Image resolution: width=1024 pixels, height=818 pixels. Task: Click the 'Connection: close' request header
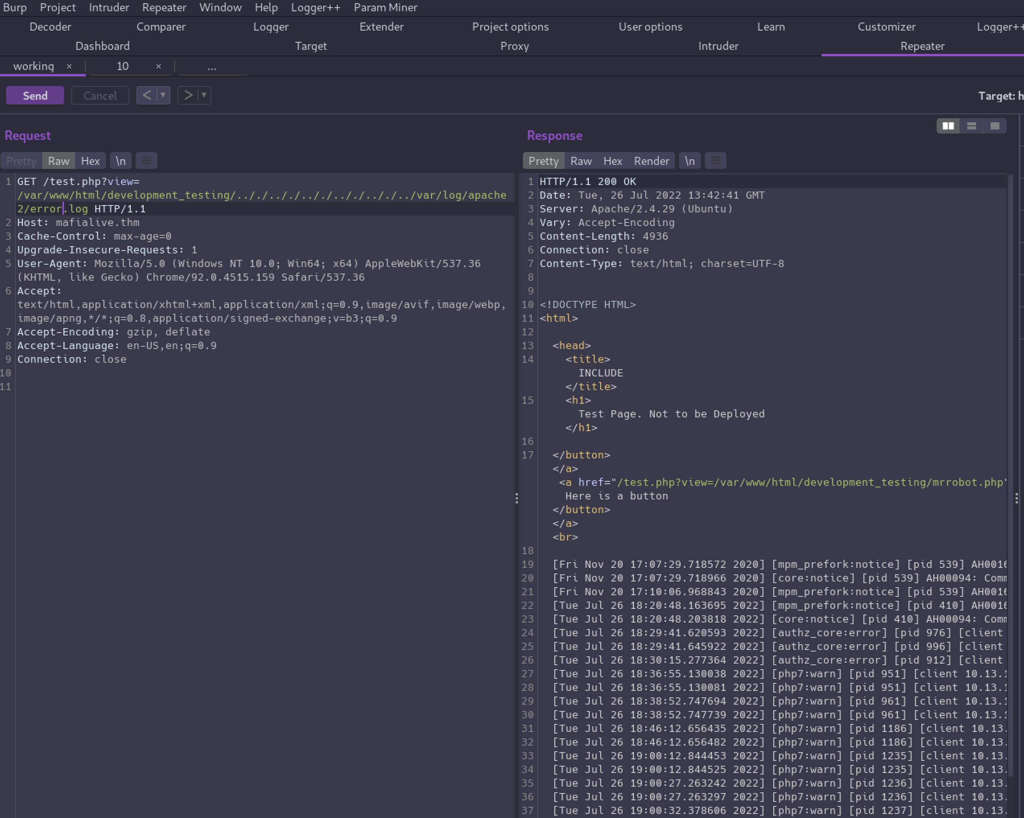(x=72, y=359)
